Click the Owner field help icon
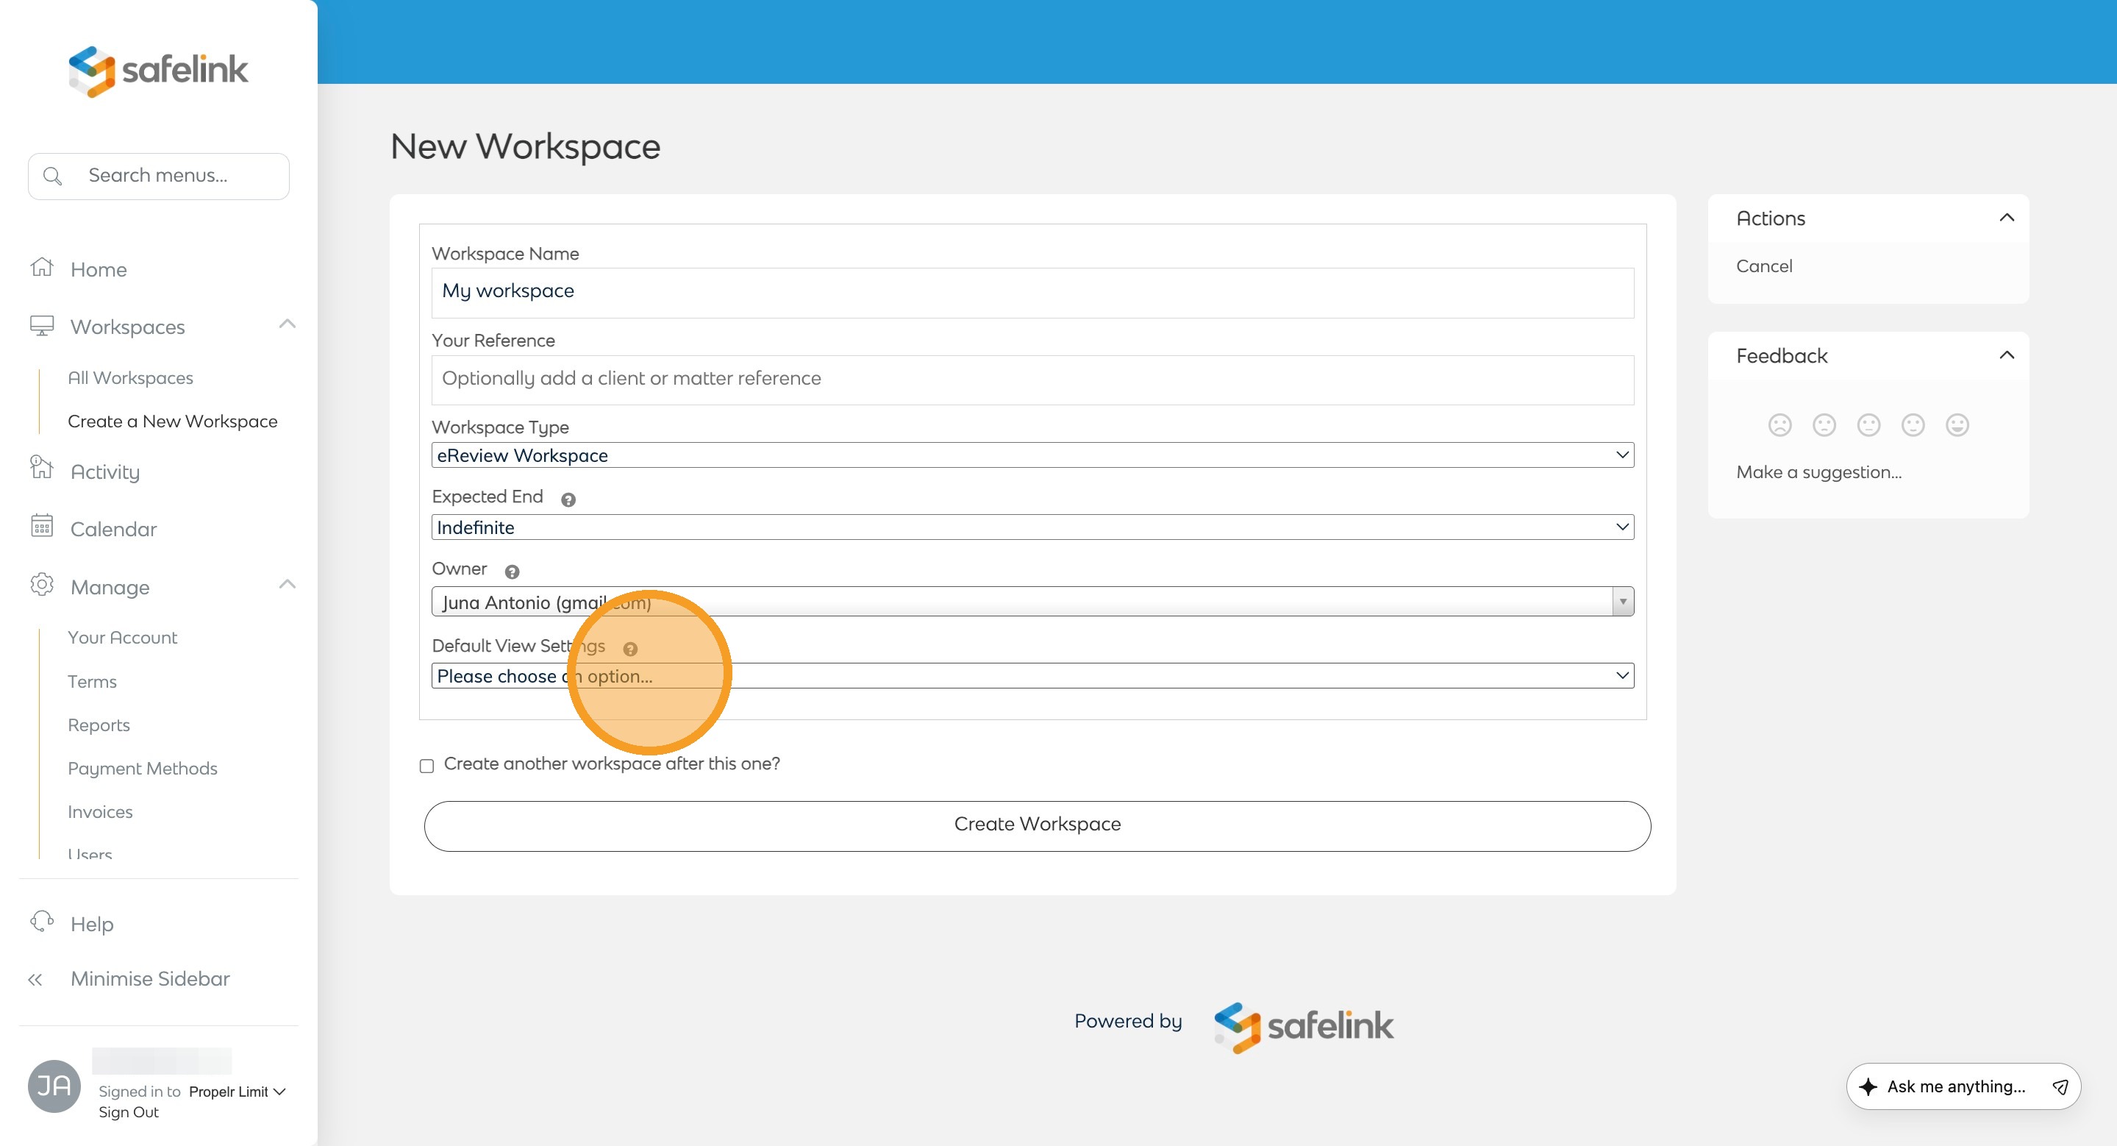2117x1146 pixels. point(512,572)
